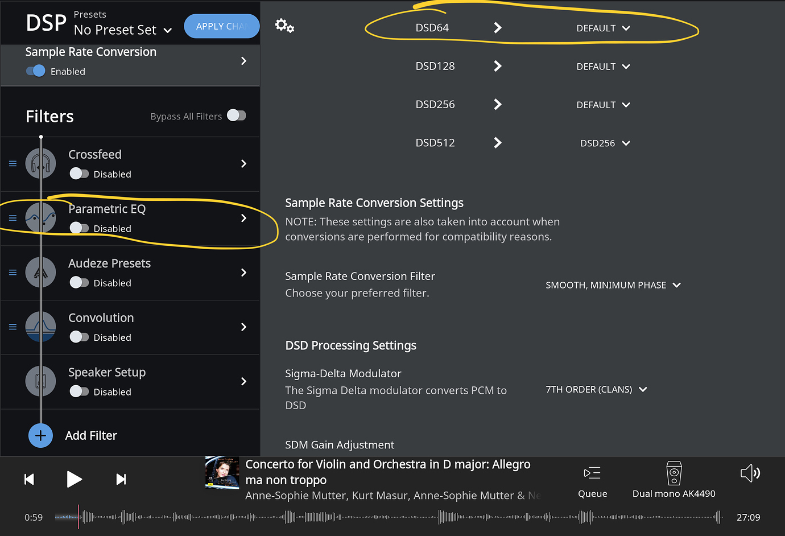Open the volume speaker icon
785x536 pixels.
point(750,473)
